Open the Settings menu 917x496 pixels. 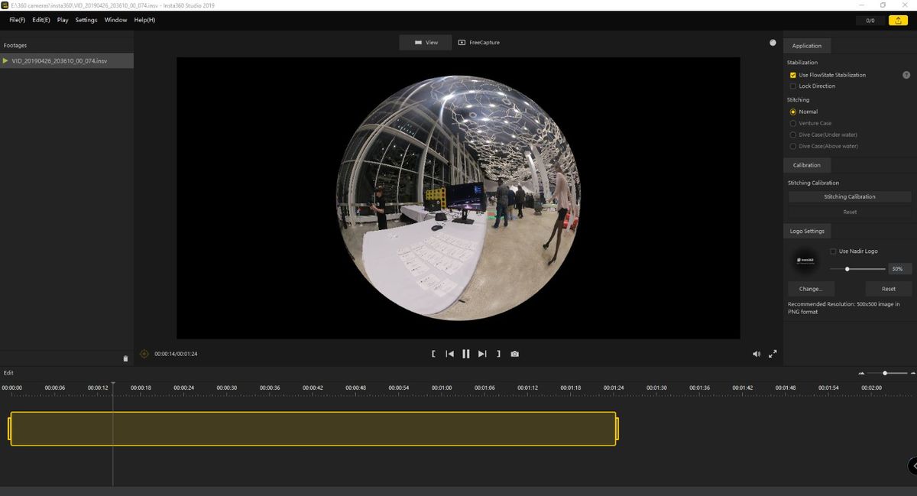pos(86,20)
